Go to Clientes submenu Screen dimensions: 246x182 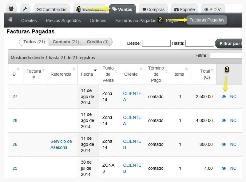(29, 21)
